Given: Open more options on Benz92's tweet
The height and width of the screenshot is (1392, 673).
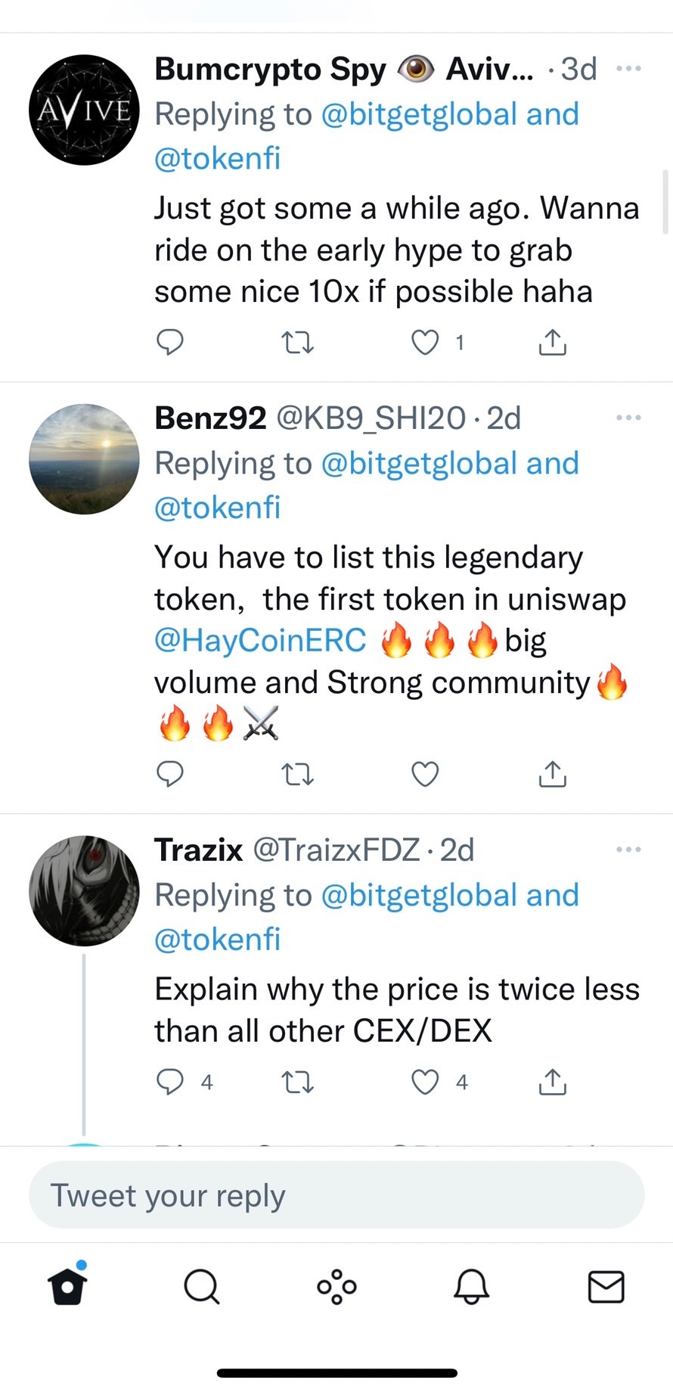Looking at the screenshot, I should tap(629, 417).
